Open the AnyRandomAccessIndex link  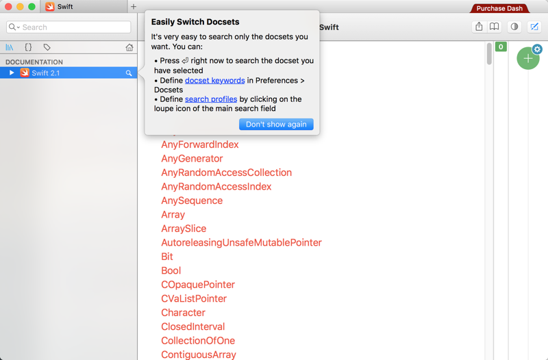(216, 186)
